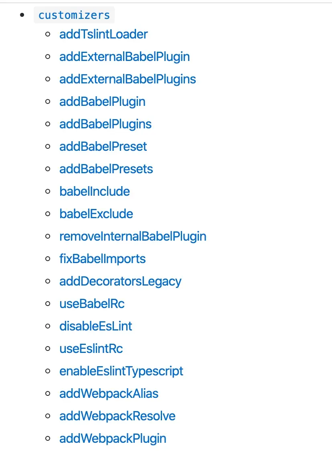The width and height of the screenshot is (332, 454).
Task: Open the addExternalBabelPlugin link
Action: click(x=124, y=57)
